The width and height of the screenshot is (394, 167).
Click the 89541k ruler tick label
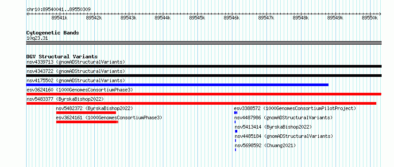59,18
